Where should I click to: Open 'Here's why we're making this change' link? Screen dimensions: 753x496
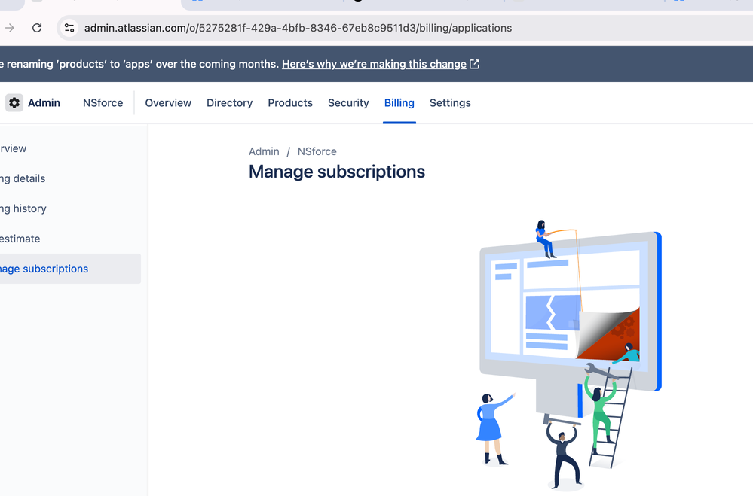(x=374, y=64)
